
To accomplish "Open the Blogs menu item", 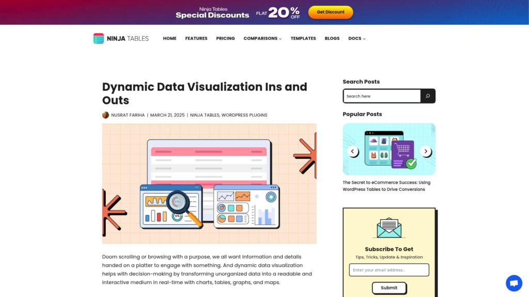I will coord(332,38).
